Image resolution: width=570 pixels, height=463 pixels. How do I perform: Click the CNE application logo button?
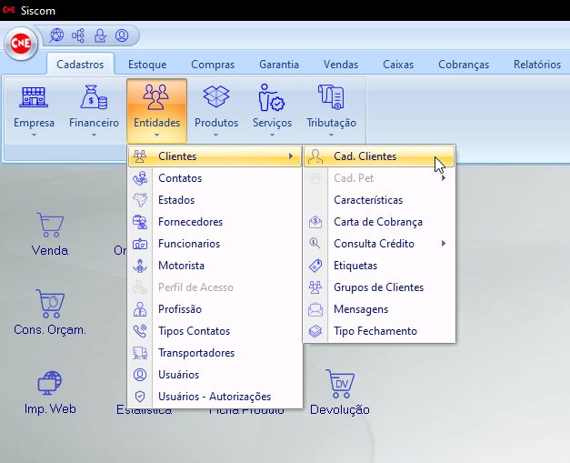[20, 43]
